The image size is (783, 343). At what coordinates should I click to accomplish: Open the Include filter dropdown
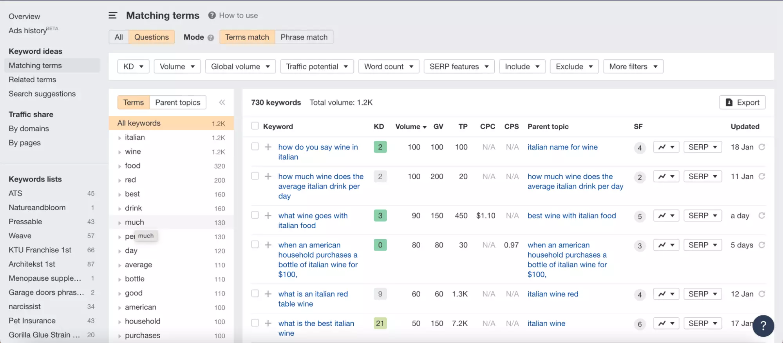[x=522, y=67]
